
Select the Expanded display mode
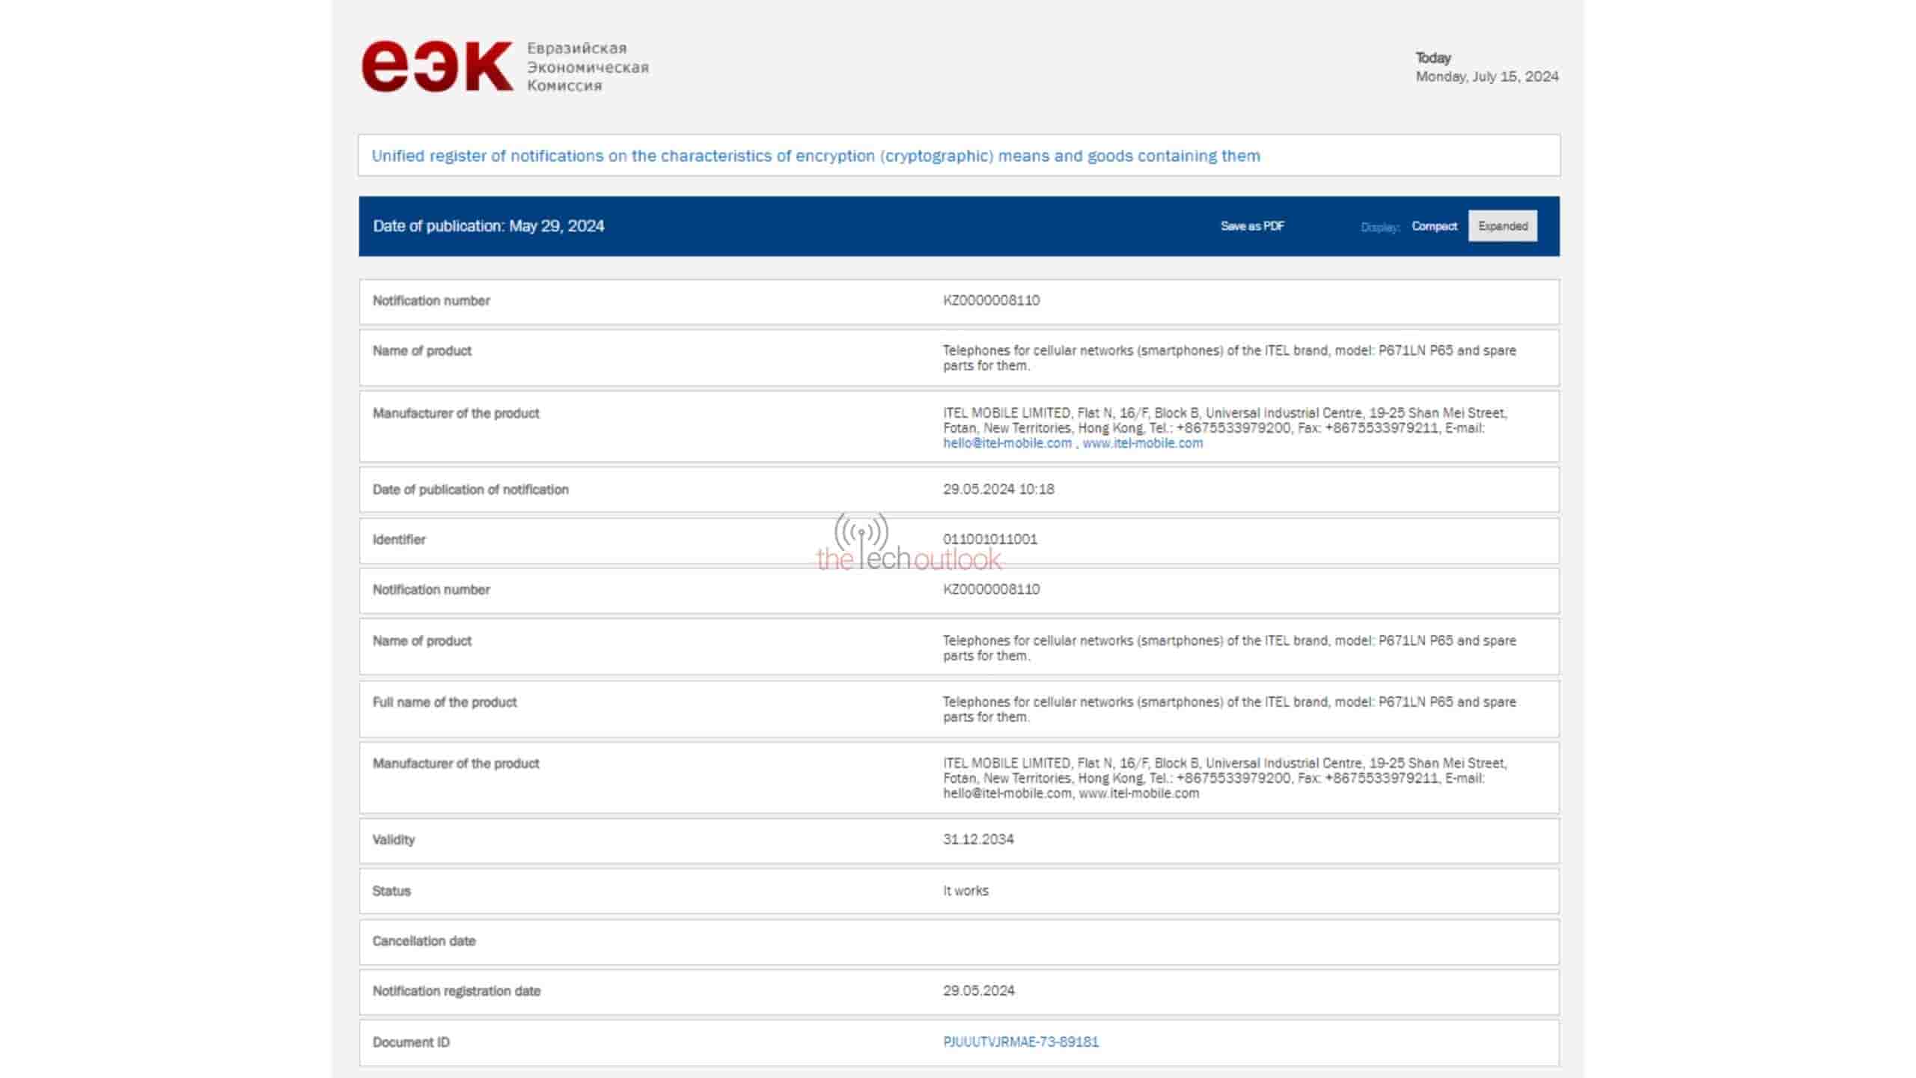point(1502,226)
